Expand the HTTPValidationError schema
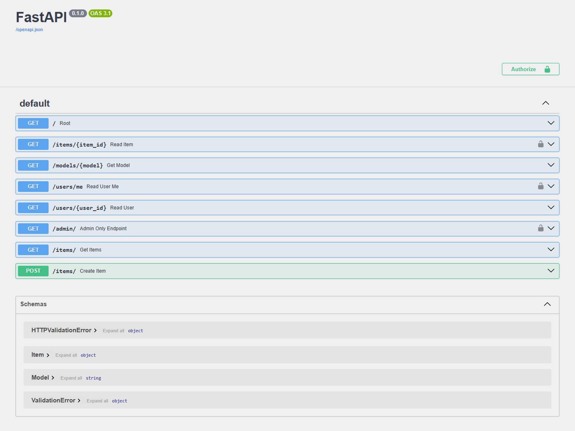Viewport: 575px width, 431px height. point(64,330)
